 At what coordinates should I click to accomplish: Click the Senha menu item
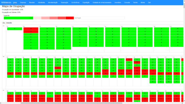click(135, 3)
